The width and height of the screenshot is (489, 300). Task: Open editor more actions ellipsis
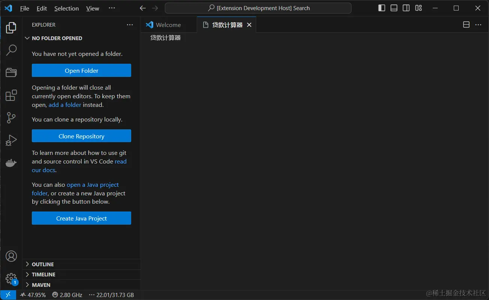click(478, 25)
